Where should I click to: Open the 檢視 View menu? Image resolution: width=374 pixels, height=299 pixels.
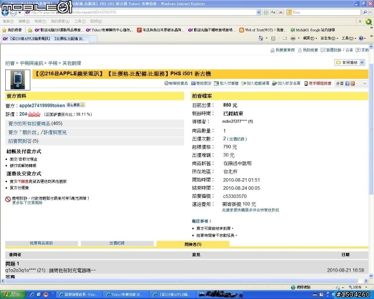[40, 21]
